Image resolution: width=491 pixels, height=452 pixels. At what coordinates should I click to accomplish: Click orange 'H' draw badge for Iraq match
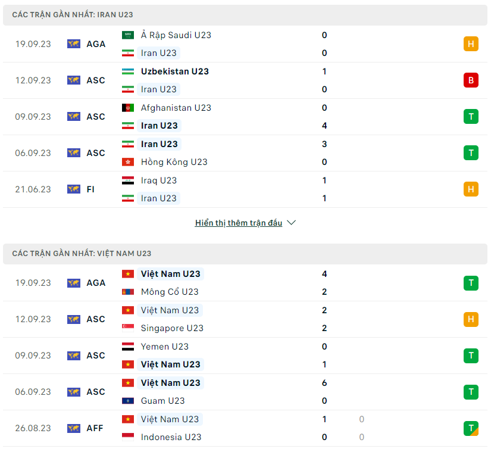pyautogui.click(x=471, y=189)
